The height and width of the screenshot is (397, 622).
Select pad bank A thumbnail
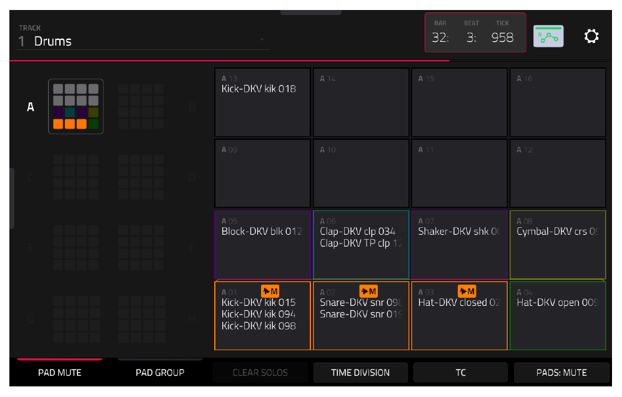tap(76, 106)
